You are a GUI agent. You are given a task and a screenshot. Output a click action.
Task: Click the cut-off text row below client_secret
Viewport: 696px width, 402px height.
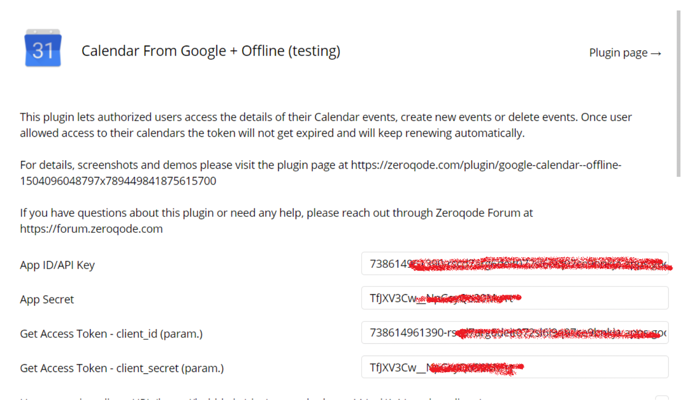point(251,399)
